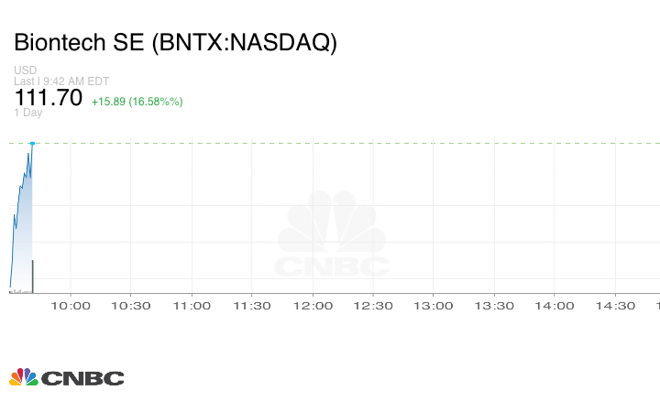Click the 11:30 time axis label

click(x=251, y=306)
